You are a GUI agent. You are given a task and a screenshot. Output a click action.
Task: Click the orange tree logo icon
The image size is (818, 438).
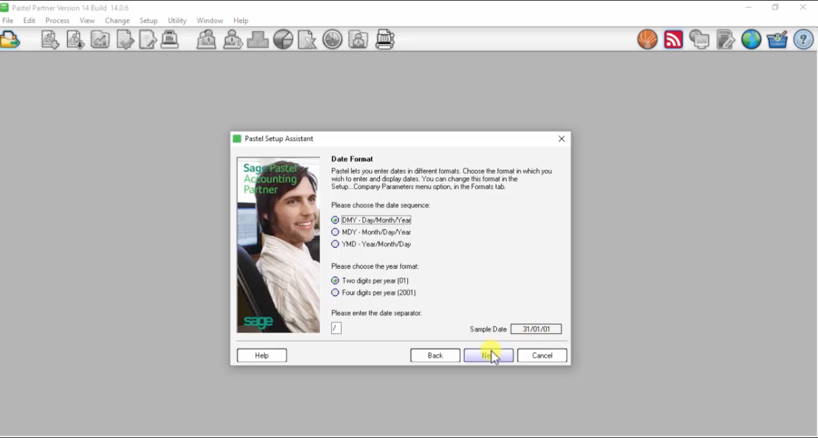click(647, 40)
